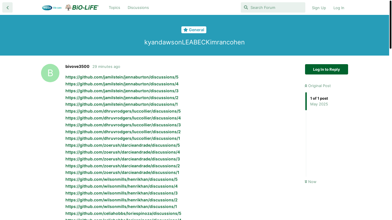Open jamilstein/jennaburton discussions/4 link
This screenshot has height=220, width=392.
[122, 84]
